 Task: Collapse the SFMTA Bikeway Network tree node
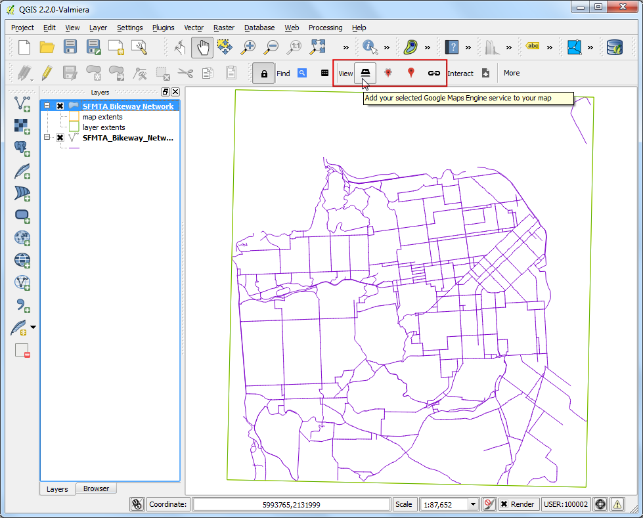(x=47, y=106)
